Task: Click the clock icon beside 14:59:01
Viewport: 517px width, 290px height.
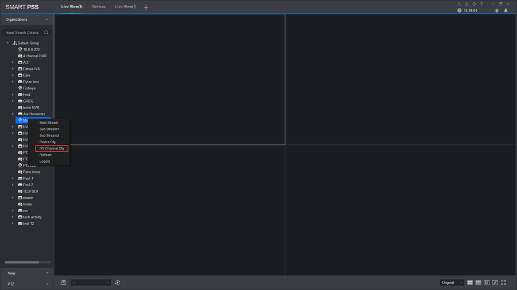Action: click(460, 10)
